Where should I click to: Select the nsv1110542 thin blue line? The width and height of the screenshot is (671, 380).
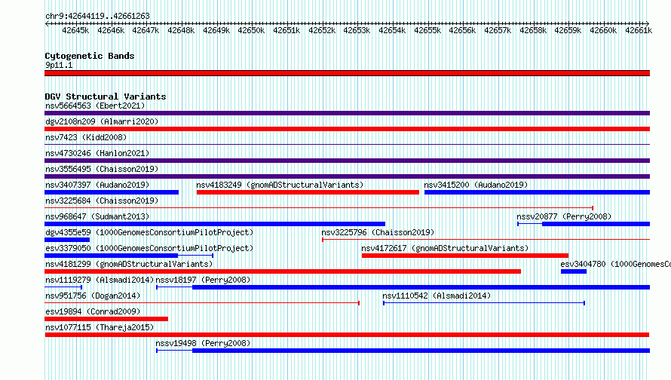(484, 303)
